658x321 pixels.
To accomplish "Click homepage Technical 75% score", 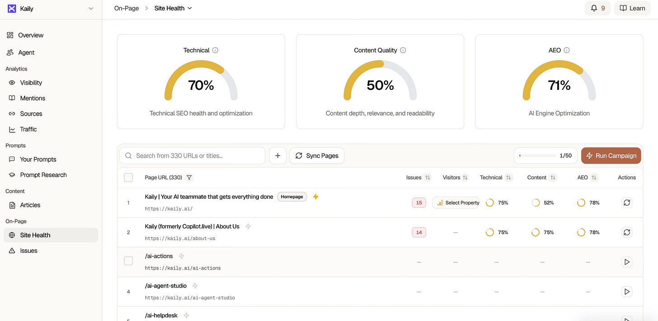I will coord(497,203).
